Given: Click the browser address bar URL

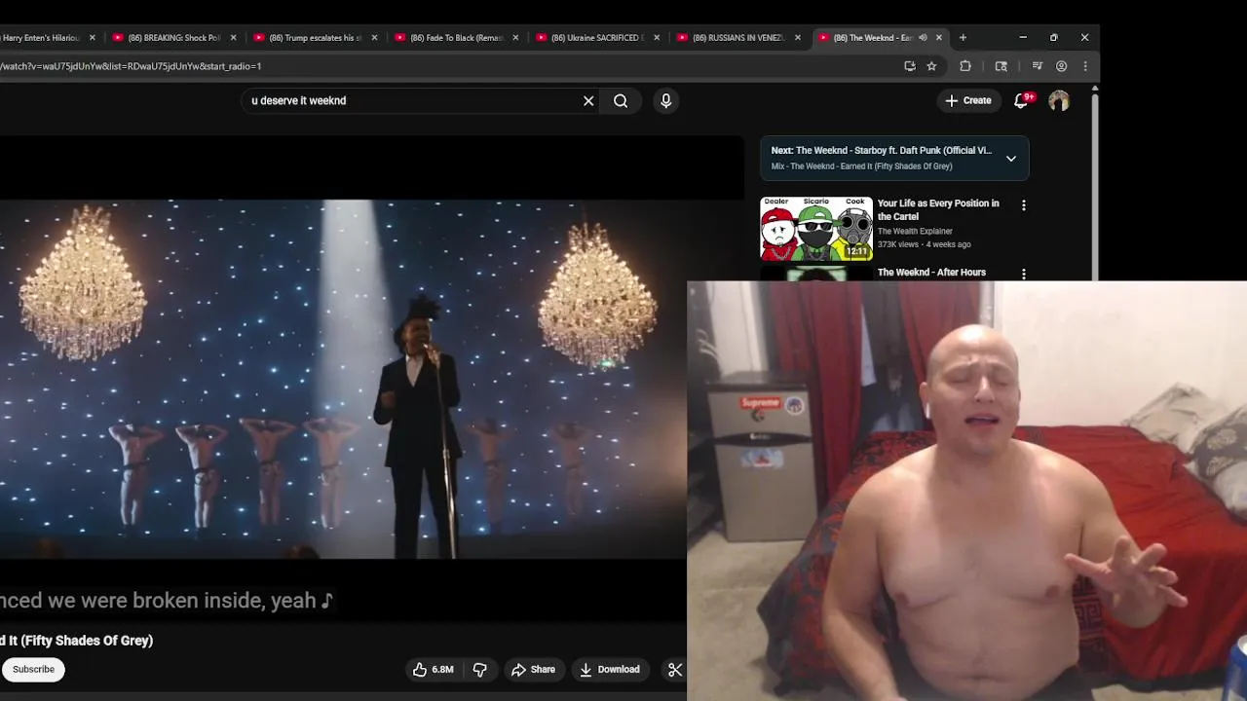Looking at the screenshot, I should (x=131, y=66).
